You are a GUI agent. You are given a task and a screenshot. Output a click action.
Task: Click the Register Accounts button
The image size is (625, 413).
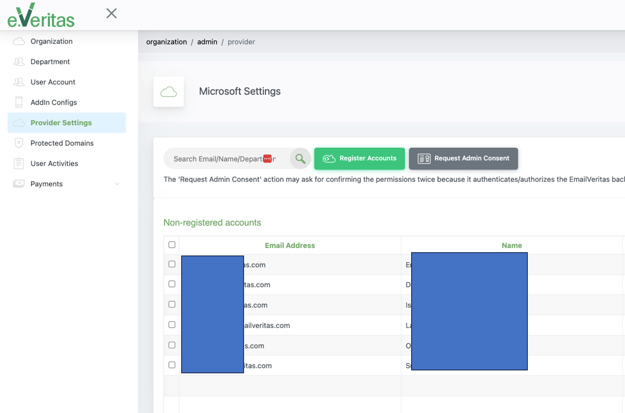(359, 159)
